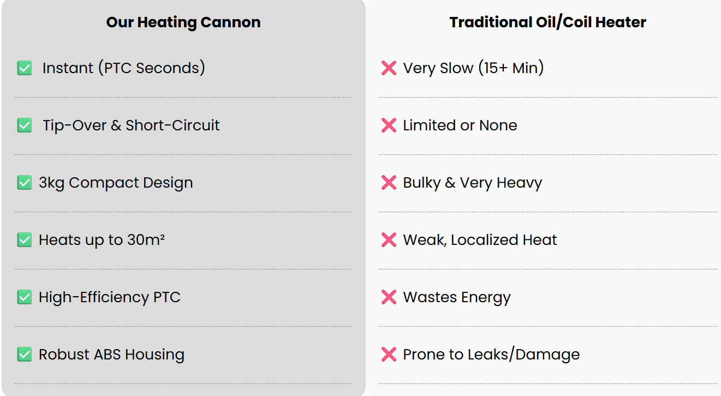Click the green checkmark next to Tip-Over & Short-Circuit
The height and width of the screenshot is (396, 721).
tap(25, 125)
